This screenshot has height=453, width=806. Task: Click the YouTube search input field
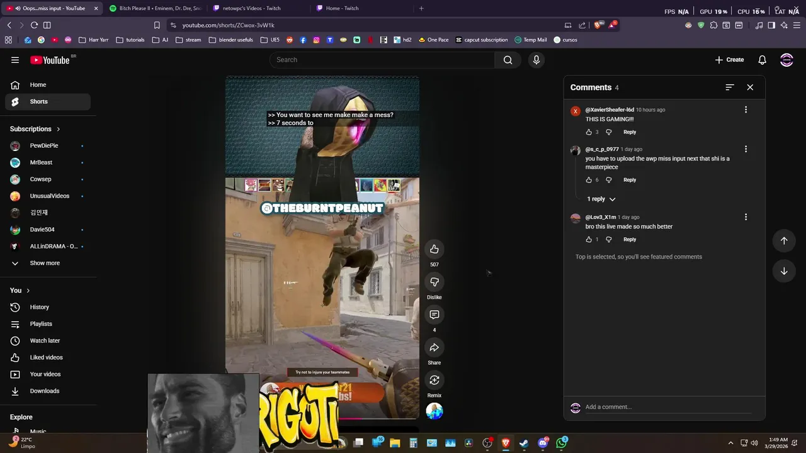point(382,60)
